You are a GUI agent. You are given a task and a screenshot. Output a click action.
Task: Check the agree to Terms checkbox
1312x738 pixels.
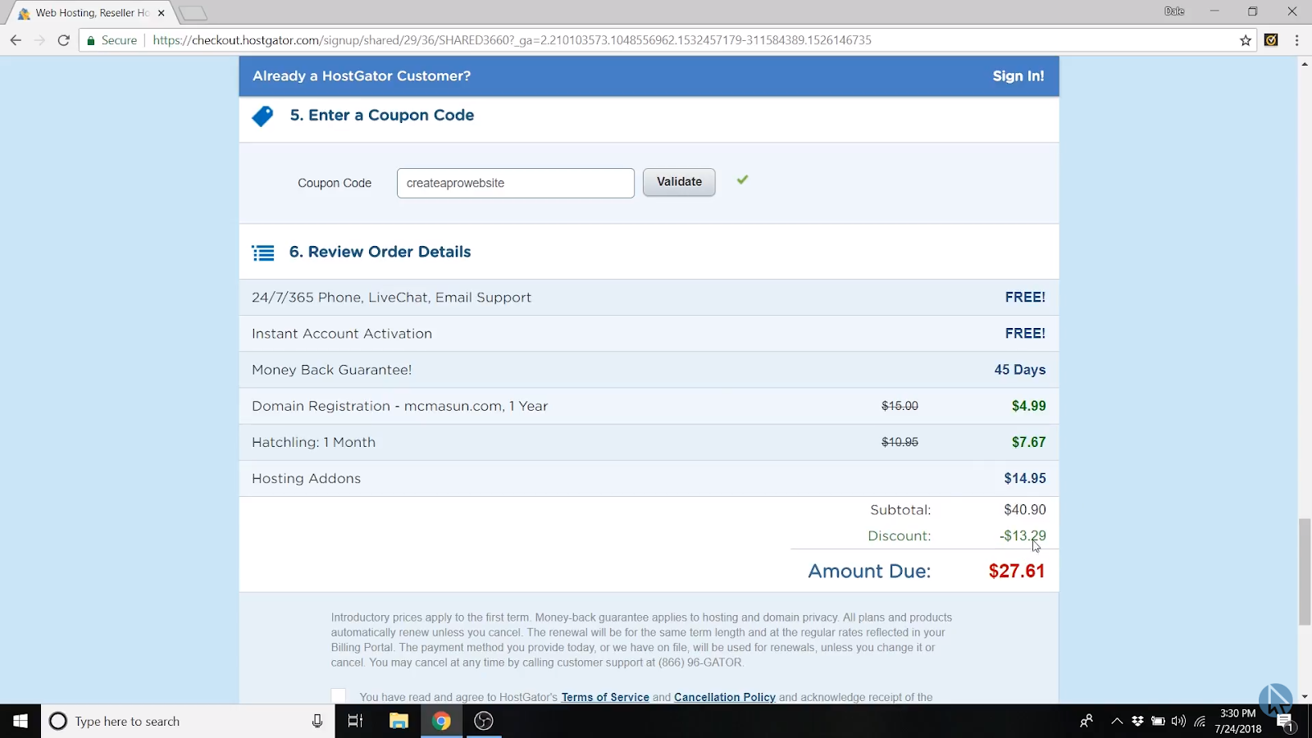click(x=339, y=696)
